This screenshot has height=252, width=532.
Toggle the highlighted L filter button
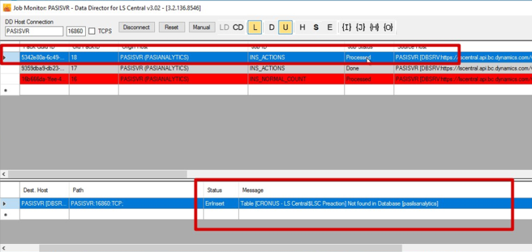click(x=255, y=27)
